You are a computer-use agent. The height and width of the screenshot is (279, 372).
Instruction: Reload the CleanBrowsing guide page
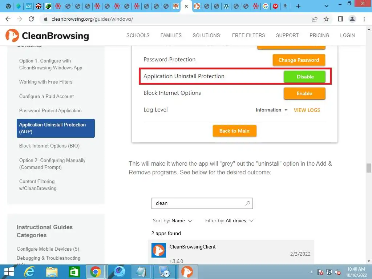pos(31,19)
